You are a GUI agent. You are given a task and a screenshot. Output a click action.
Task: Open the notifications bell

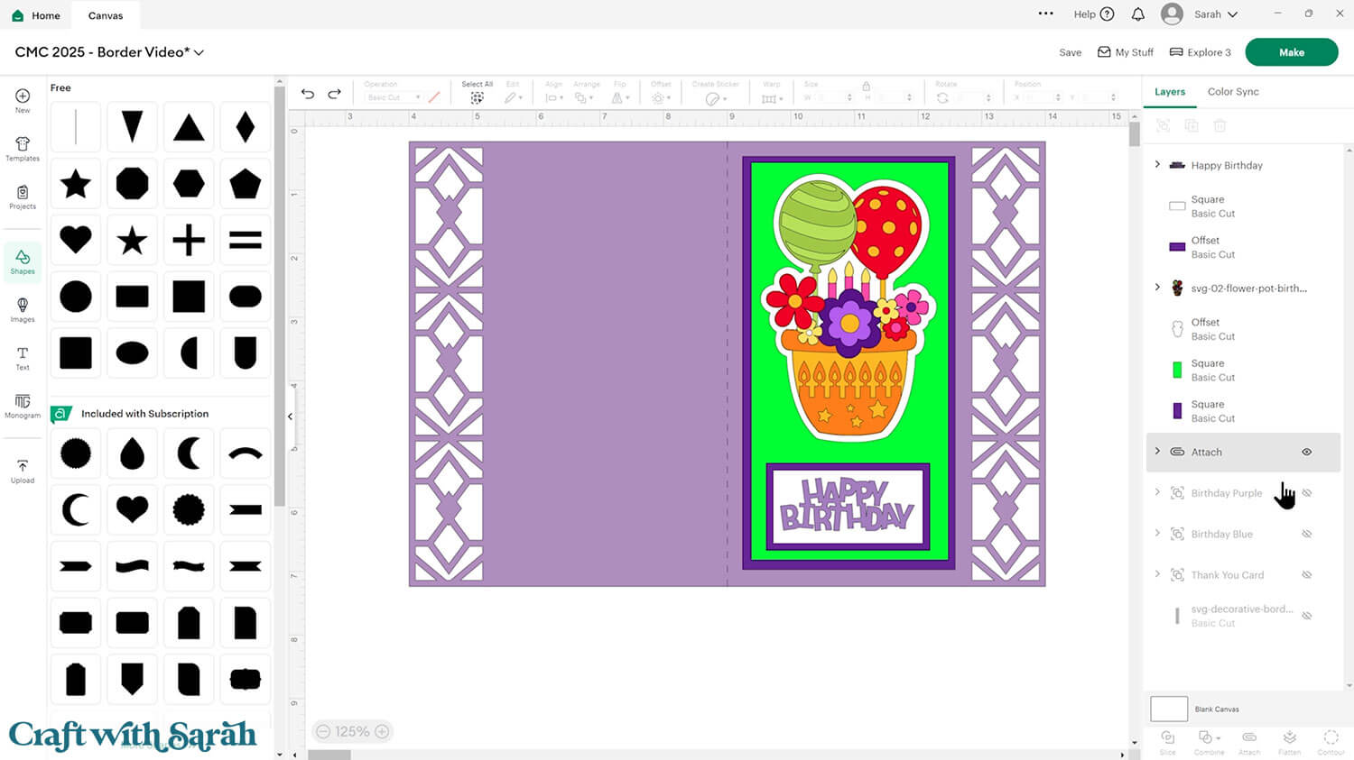1138,14
